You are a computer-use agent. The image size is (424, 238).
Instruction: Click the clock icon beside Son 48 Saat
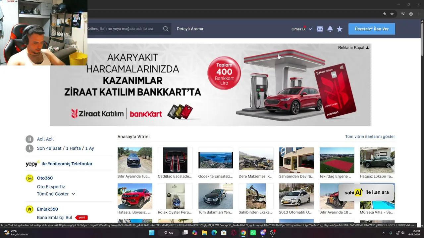[x=29, y=148]
